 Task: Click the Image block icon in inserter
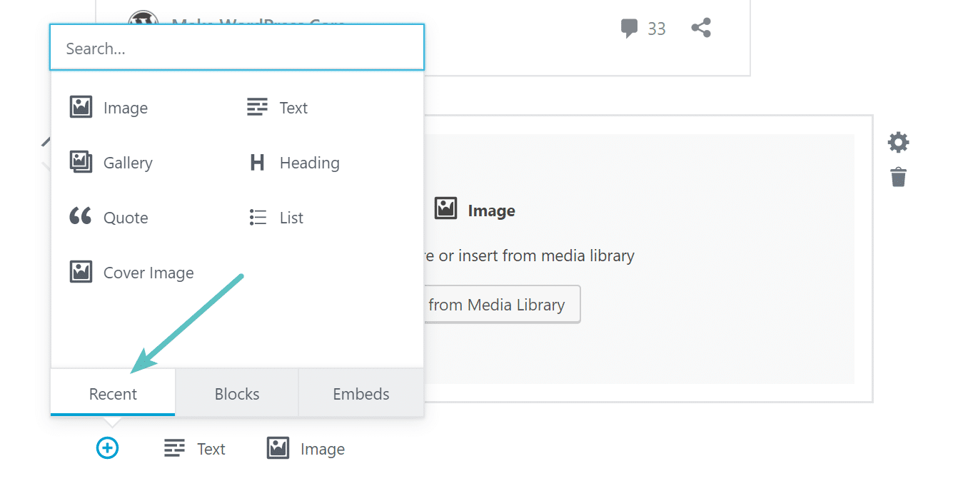tap(81, 108)
